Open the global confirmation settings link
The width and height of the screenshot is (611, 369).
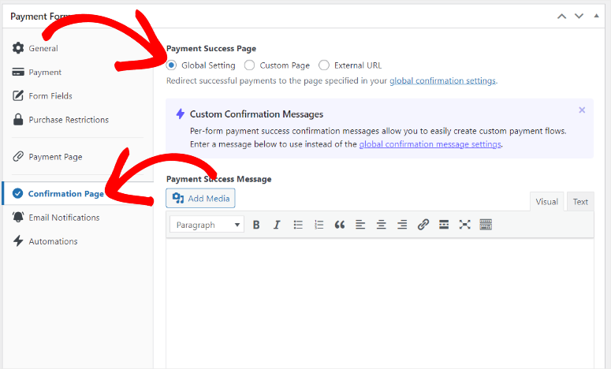[442, 80]
